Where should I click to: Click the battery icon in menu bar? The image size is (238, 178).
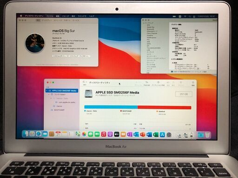click(174, 16)
